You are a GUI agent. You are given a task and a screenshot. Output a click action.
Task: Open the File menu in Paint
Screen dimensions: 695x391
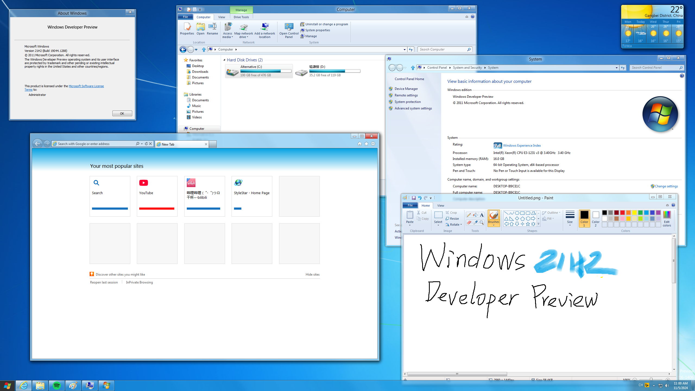click(x=410, y=206)
